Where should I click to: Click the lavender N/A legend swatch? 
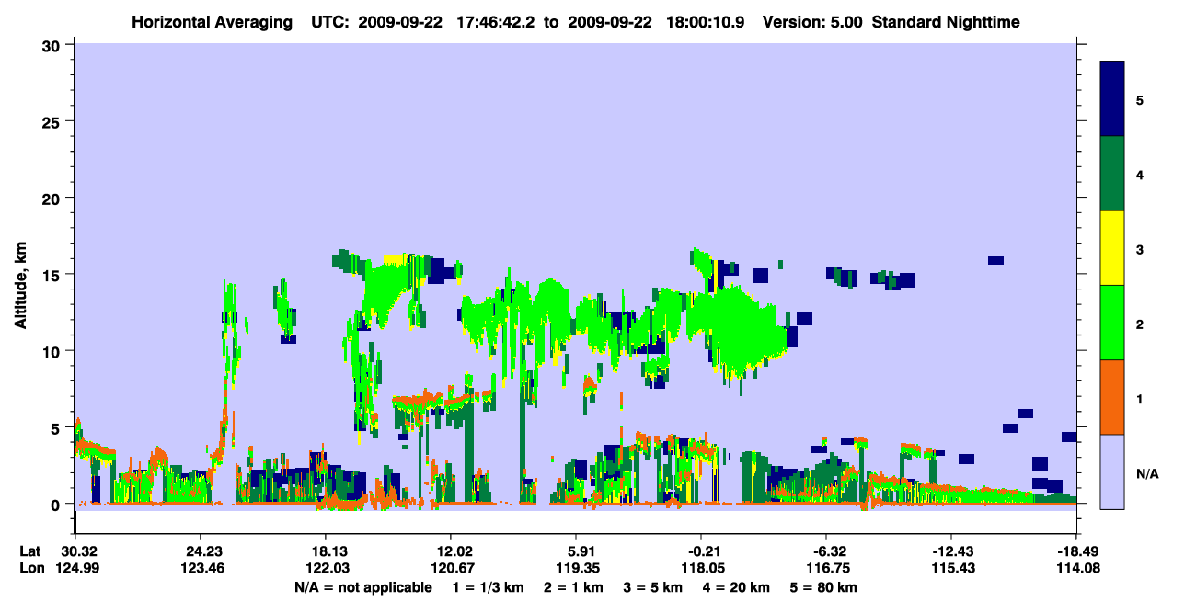coord(1112,471)
